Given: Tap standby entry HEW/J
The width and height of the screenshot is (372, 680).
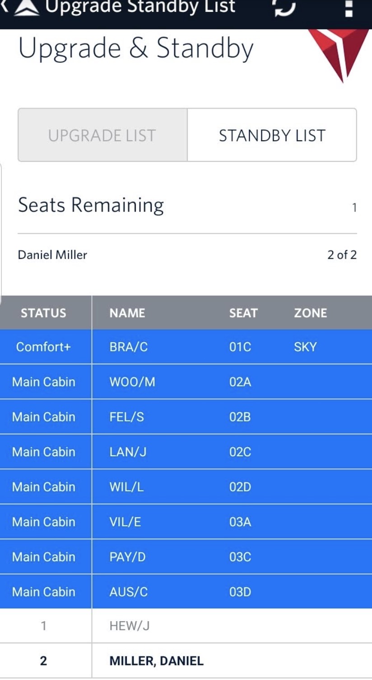Looking at the screenshot, I should 186,626.
